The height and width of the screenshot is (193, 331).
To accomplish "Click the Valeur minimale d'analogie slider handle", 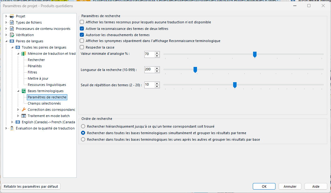I will (x=255, y=54).
